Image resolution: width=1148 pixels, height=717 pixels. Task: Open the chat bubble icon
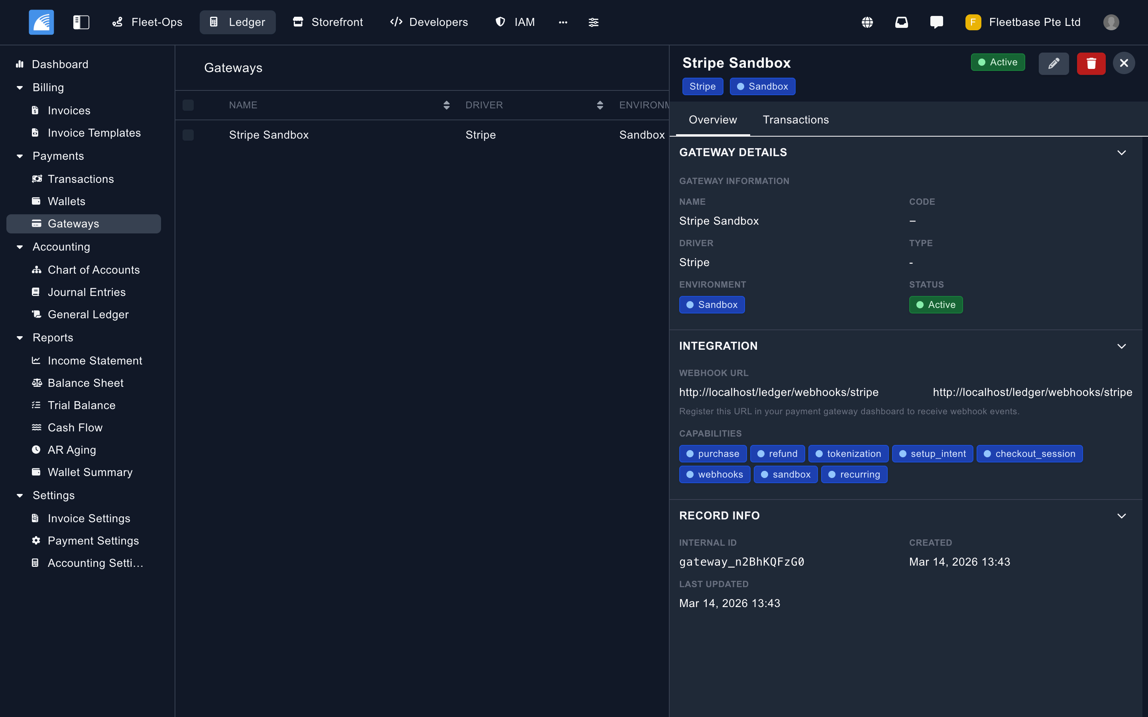936,22
